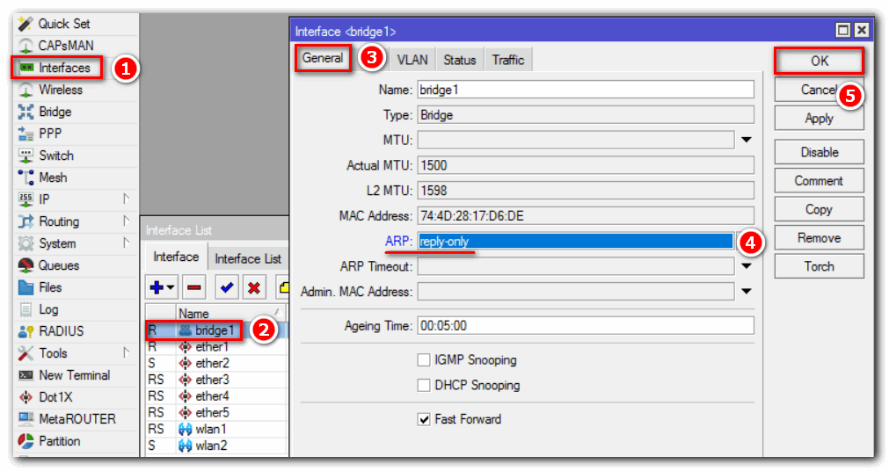889x471 pixels.
Task: Expand the MTU field arrow
Action: pyautogui.click(x=747, y=140)
